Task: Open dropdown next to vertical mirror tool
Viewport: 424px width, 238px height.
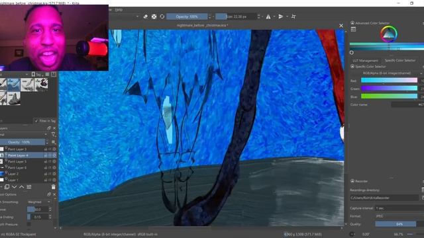Action: [287, 17]
